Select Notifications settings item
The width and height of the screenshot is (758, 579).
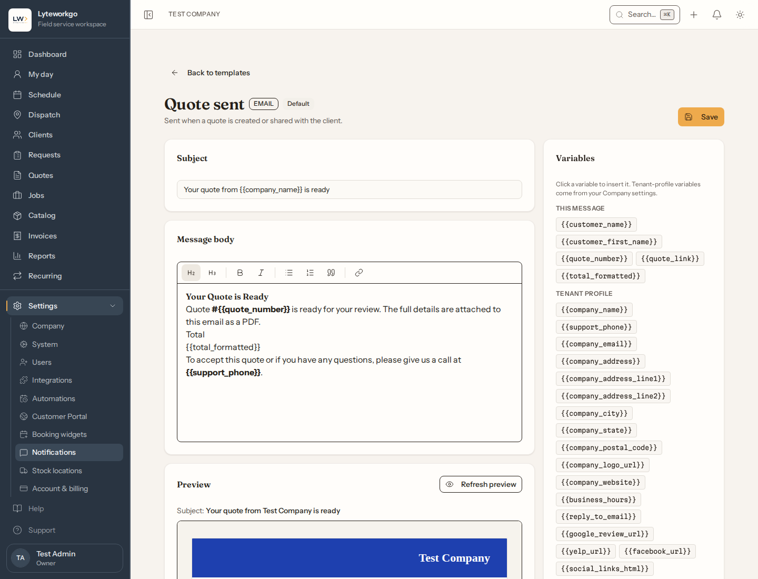pos(69,452)
